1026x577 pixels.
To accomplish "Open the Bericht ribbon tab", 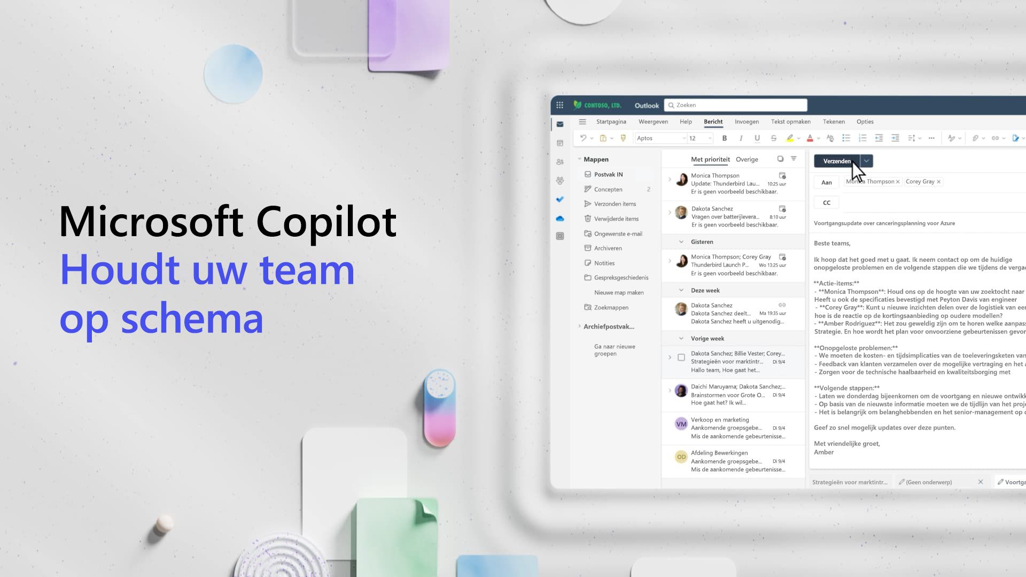I will click(713, 121).
